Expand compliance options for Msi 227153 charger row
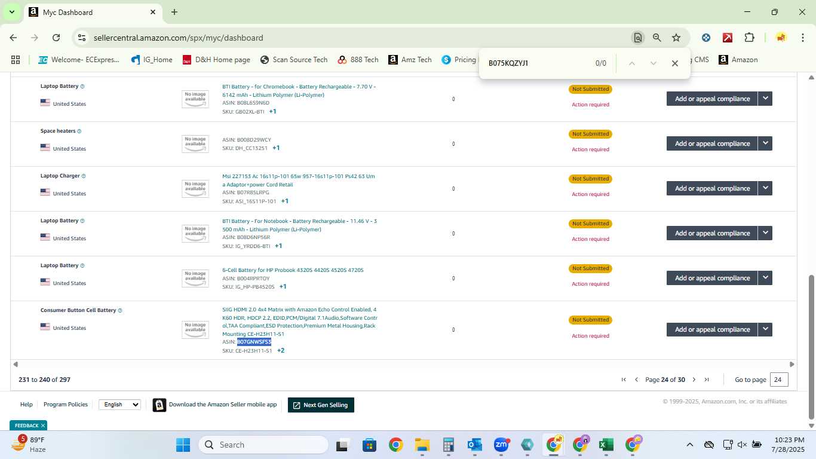 tap(765, 188)
